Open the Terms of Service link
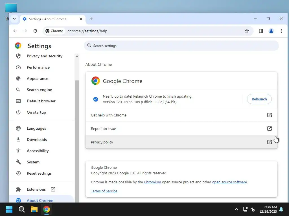The width and height of the screenshot is (289, 216). click(x=104, y=191)
